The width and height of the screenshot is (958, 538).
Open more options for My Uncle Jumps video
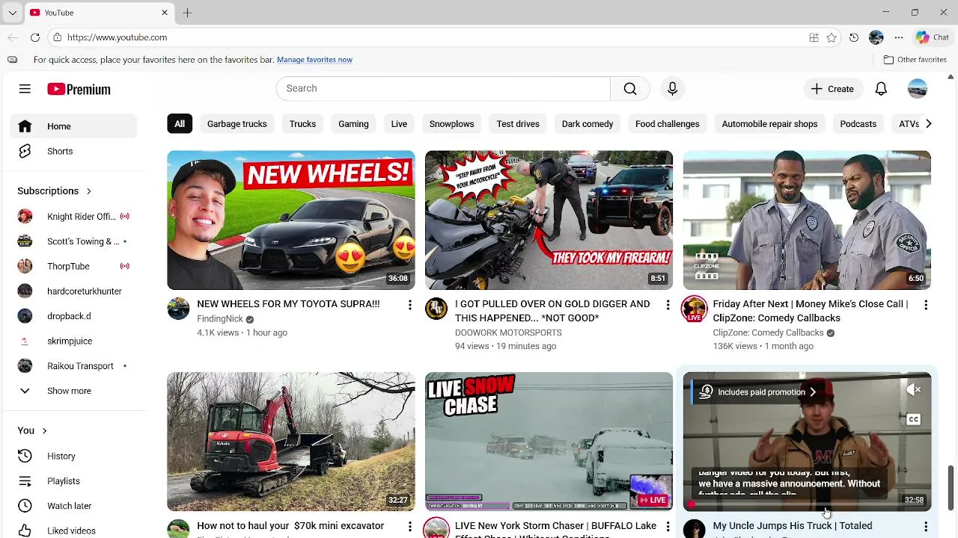point(926,527)
